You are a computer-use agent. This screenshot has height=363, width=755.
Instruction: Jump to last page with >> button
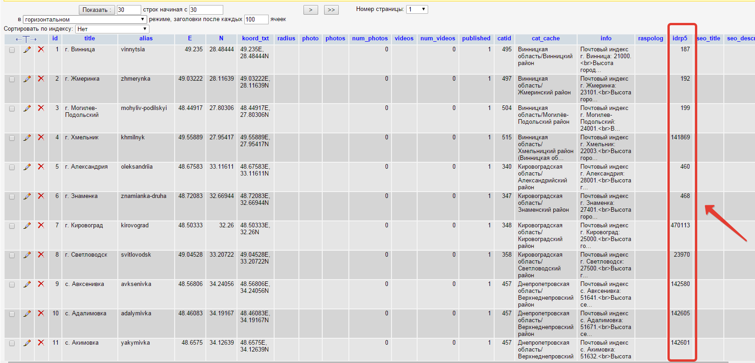coord(331,10)
